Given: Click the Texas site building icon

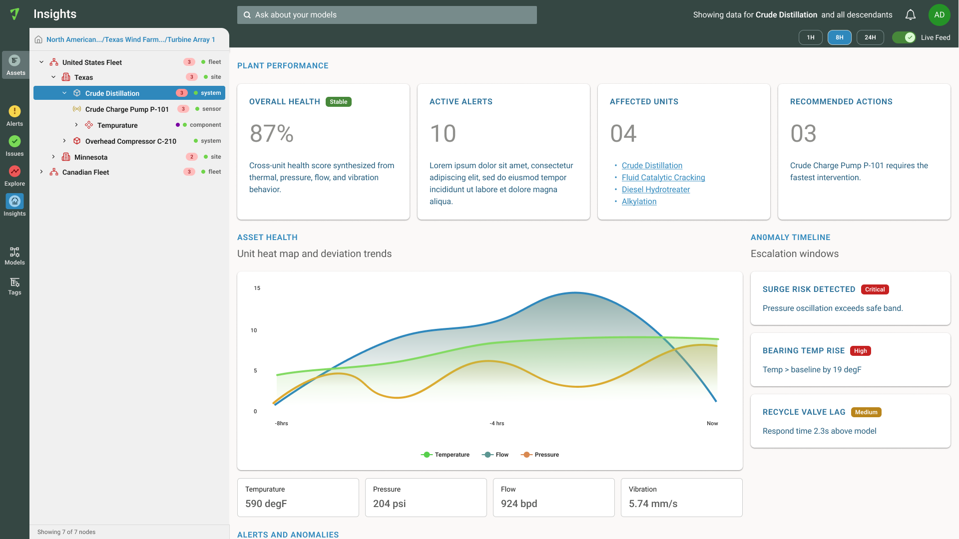Looking at the screenshot, I should pyautogui.click(x=66, y=77).
